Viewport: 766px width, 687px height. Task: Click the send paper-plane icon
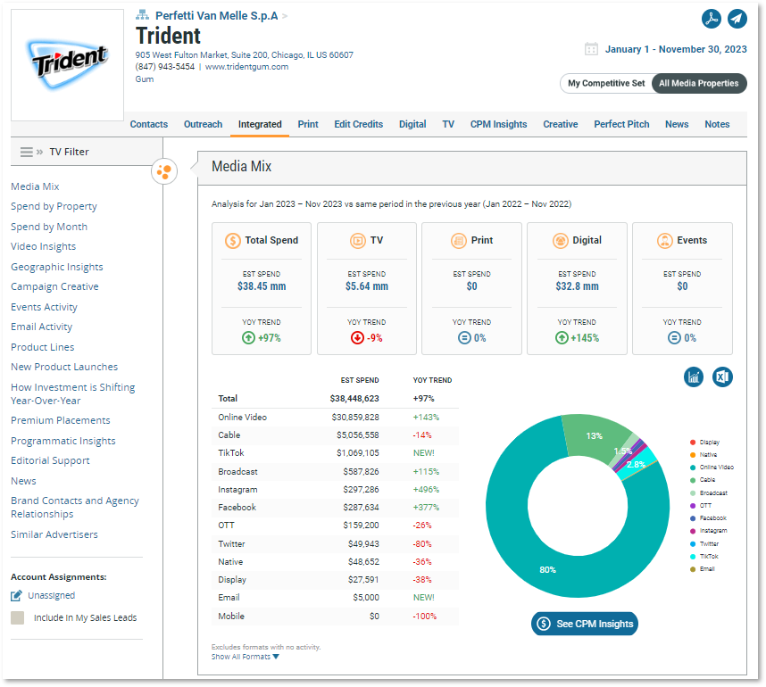(x=737, y=19)
